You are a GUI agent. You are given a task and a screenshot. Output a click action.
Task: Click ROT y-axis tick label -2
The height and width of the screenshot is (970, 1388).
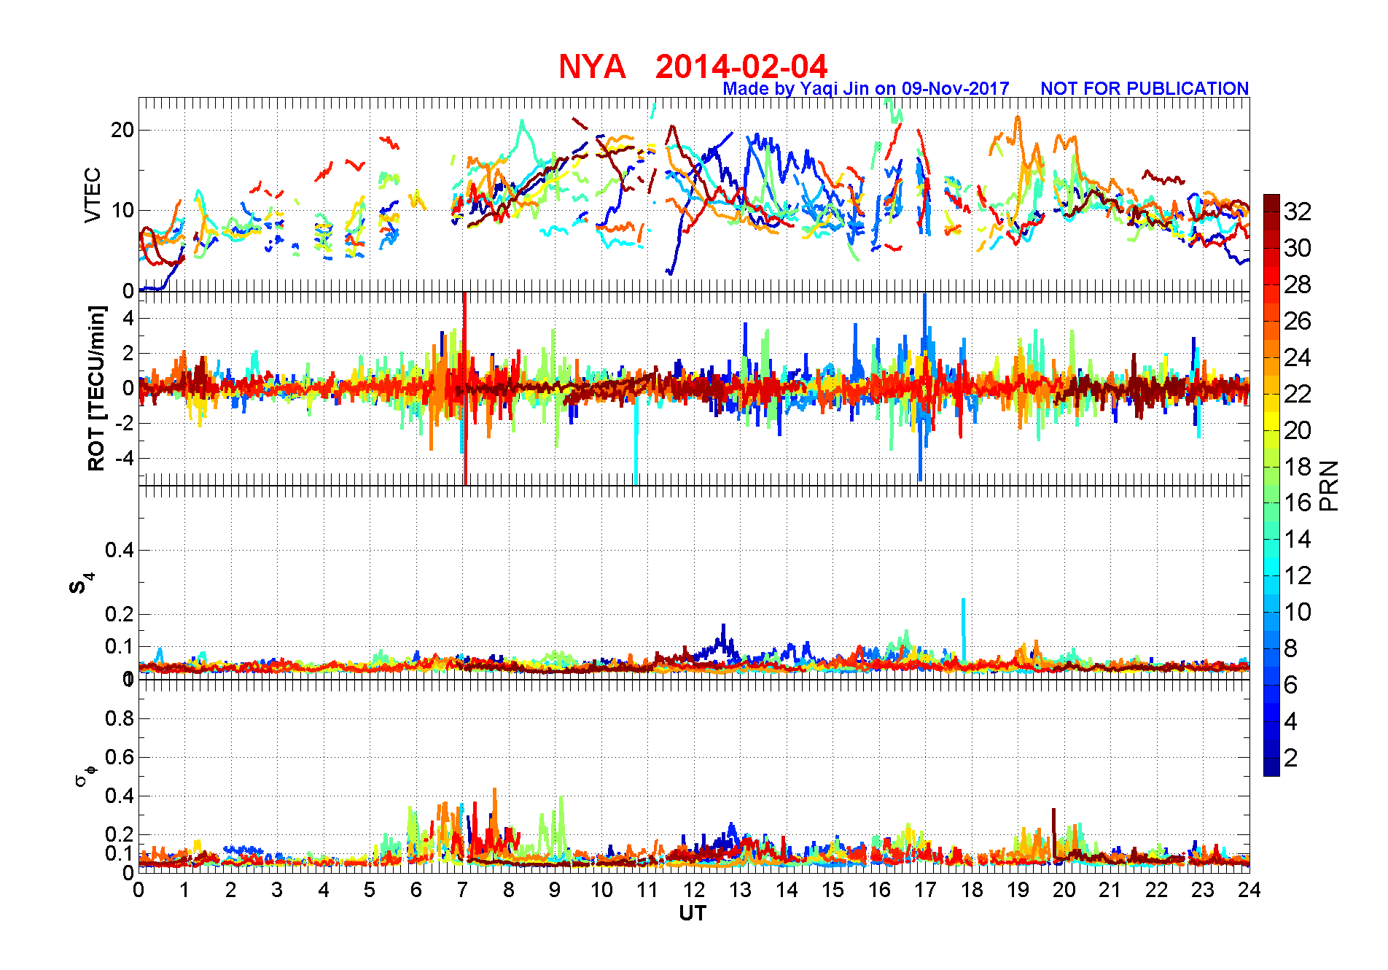[124, 423]
